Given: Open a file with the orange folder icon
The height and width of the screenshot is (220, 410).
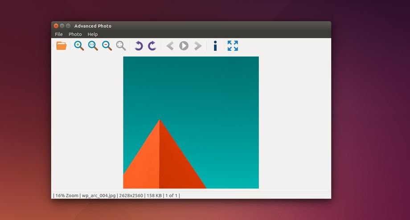Looking at the screenshot, I should click(61, 46).
